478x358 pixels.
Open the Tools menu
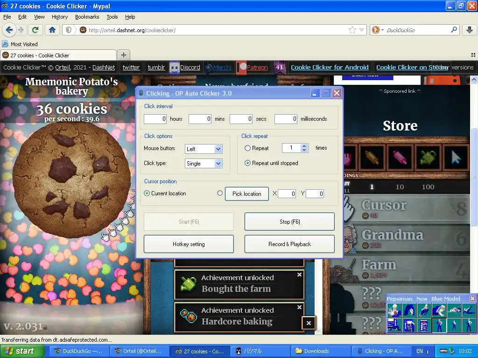[x=112, y=17]
